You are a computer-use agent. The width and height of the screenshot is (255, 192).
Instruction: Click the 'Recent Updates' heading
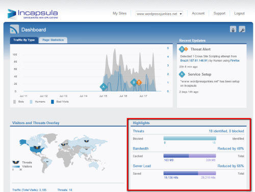coord(192,40)
